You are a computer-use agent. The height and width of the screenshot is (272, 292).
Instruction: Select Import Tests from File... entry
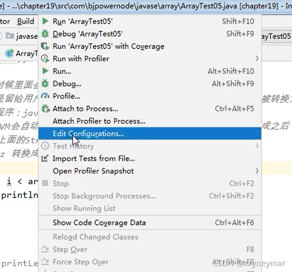click(x=150, y=158)
